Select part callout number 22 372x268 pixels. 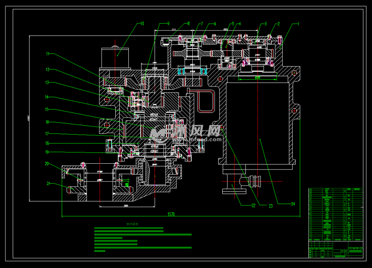(254, 205)
